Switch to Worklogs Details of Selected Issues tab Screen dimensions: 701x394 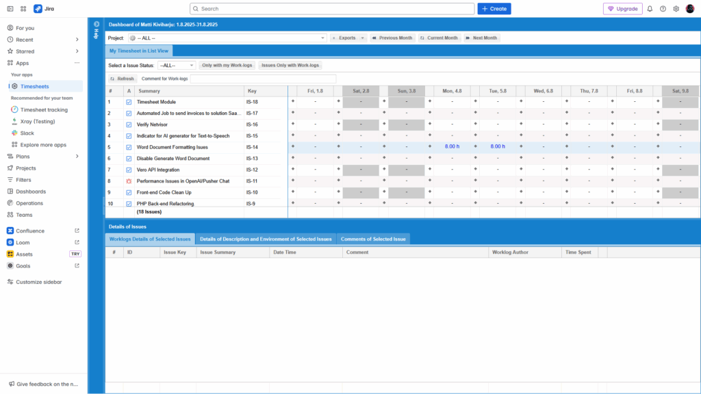pyautogui.click(x=150, y=239)
